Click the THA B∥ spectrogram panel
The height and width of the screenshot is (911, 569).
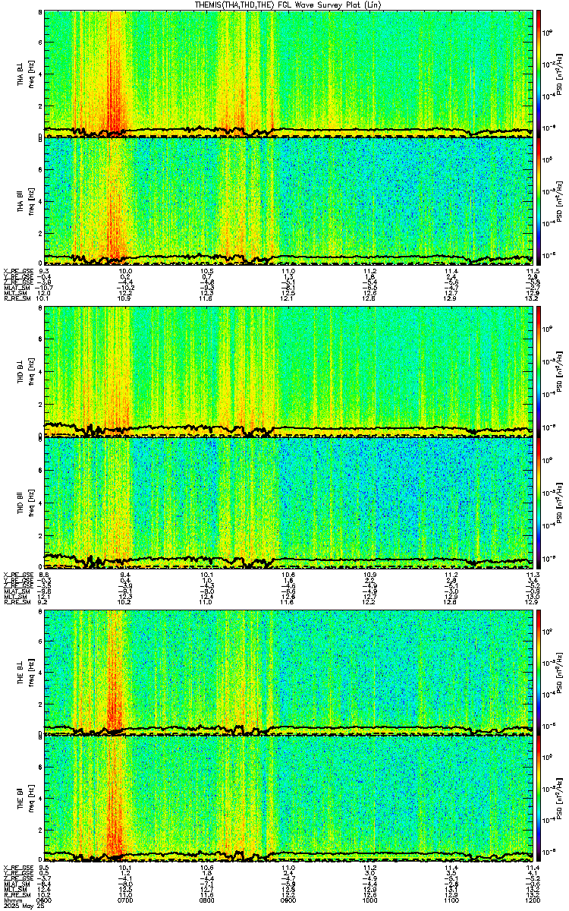(289, 200)
